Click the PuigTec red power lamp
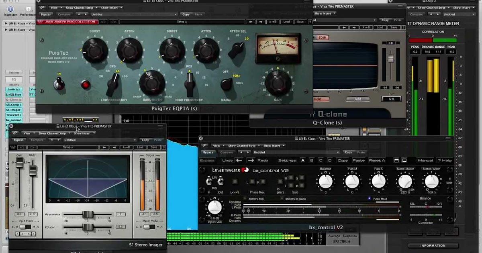Viewport: 482px width, 253px height. click(85, 84)
